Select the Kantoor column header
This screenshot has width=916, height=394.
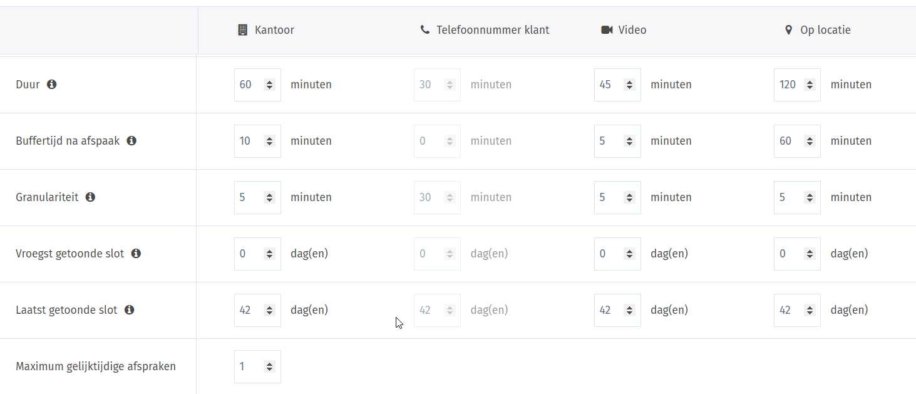pyautogui.click(x=266, y=29)
